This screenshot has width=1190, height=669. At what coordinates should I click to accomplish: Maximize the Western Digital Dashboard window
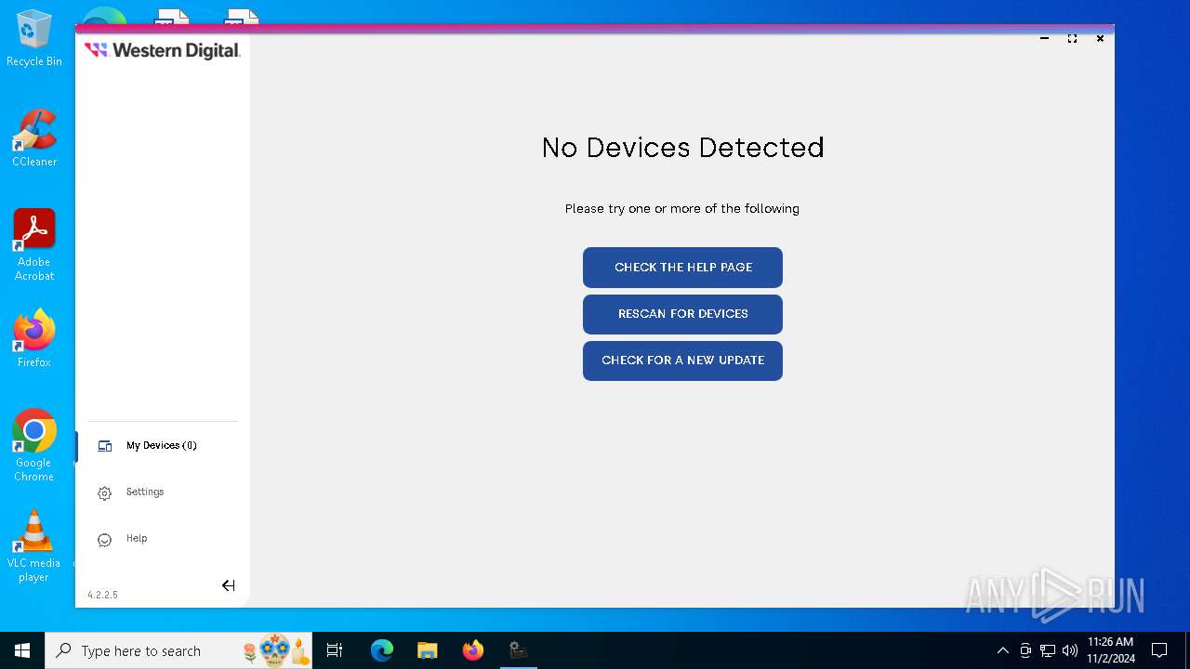1072,38
